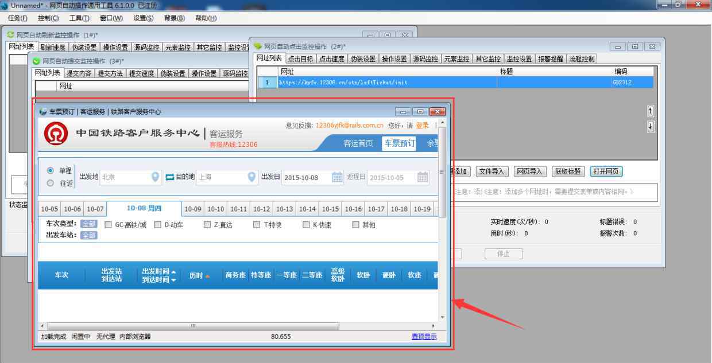
Task: Check D-动车 train type
Action: coord(157,225)
